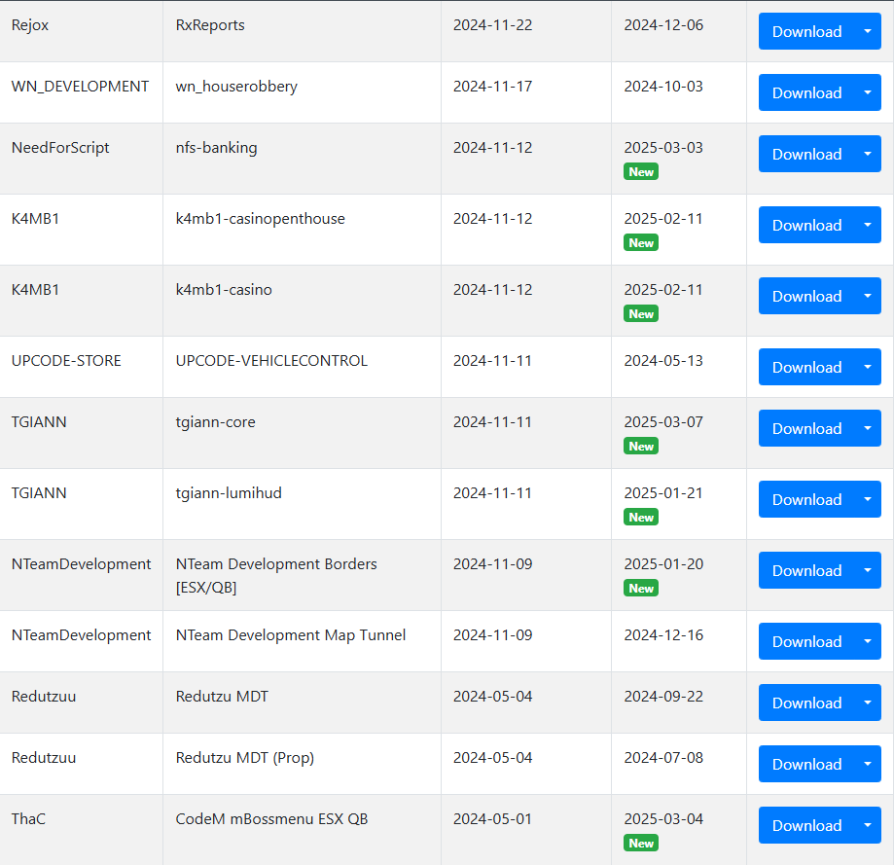
Task: Select date 2024-09-22 cell
Action: coord(678,703)
